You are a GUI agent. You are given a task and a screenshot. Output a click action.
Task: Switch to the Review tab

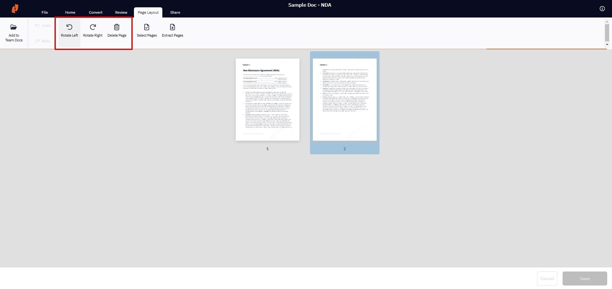point(121,12)
